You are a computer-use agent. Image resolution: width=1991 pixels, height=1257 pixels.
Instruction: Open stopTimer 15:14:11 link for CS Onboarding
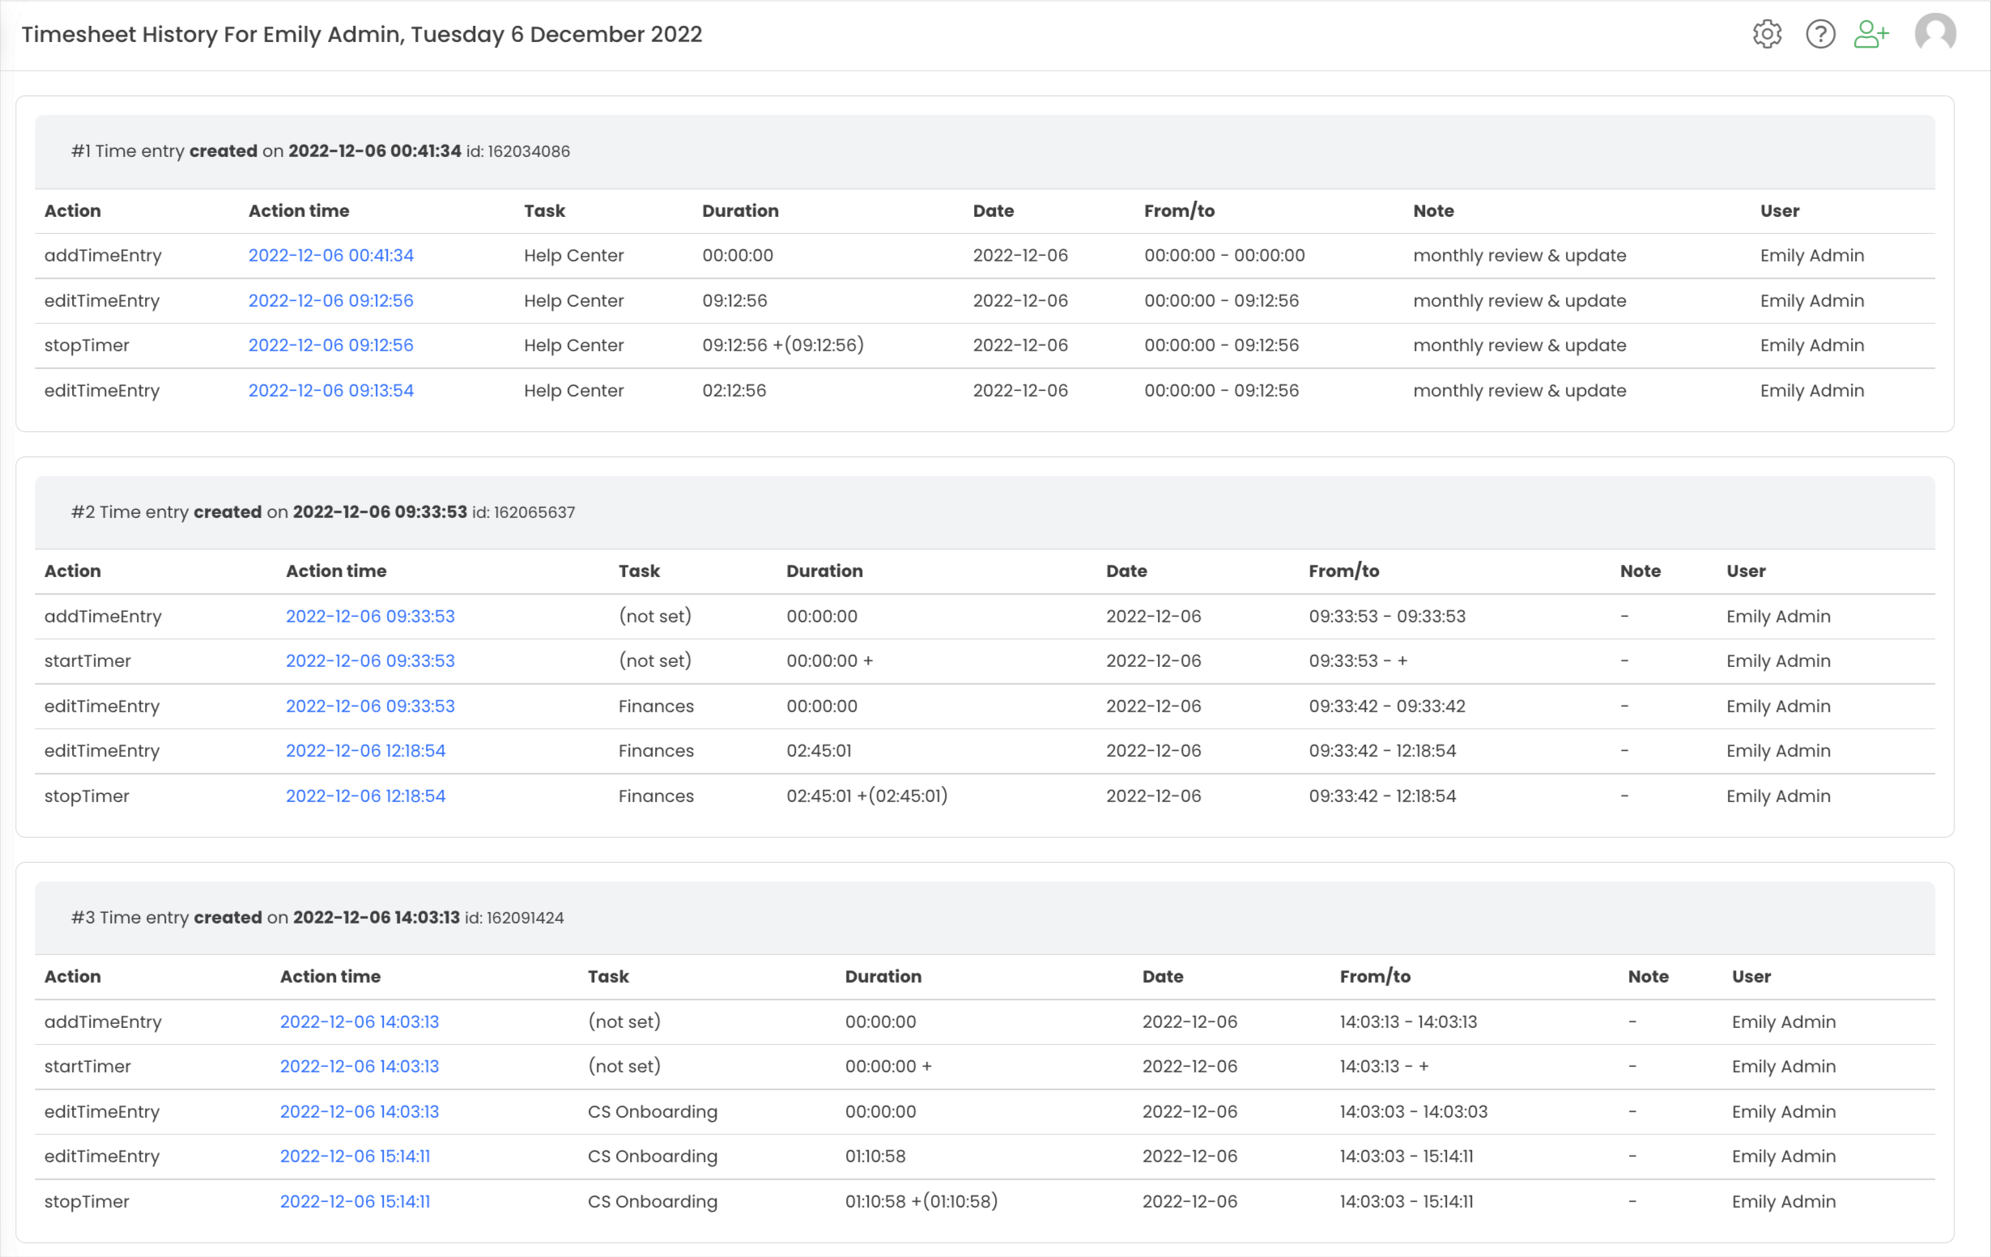pos(355,1202)
